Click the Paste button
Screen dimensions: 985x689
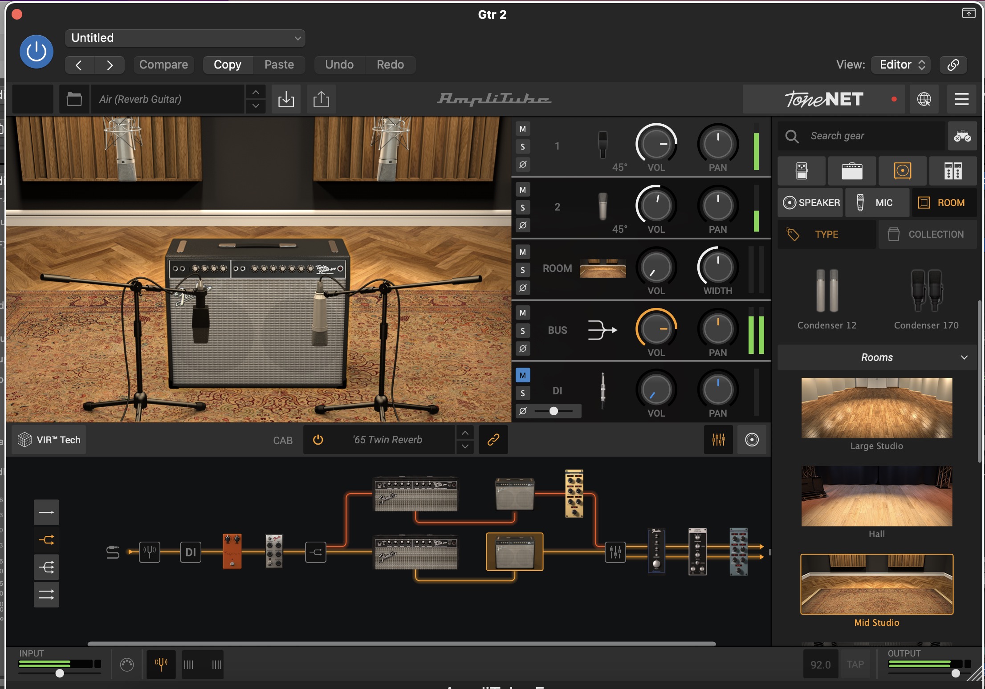pyautogui.click(x=279, y=65)
